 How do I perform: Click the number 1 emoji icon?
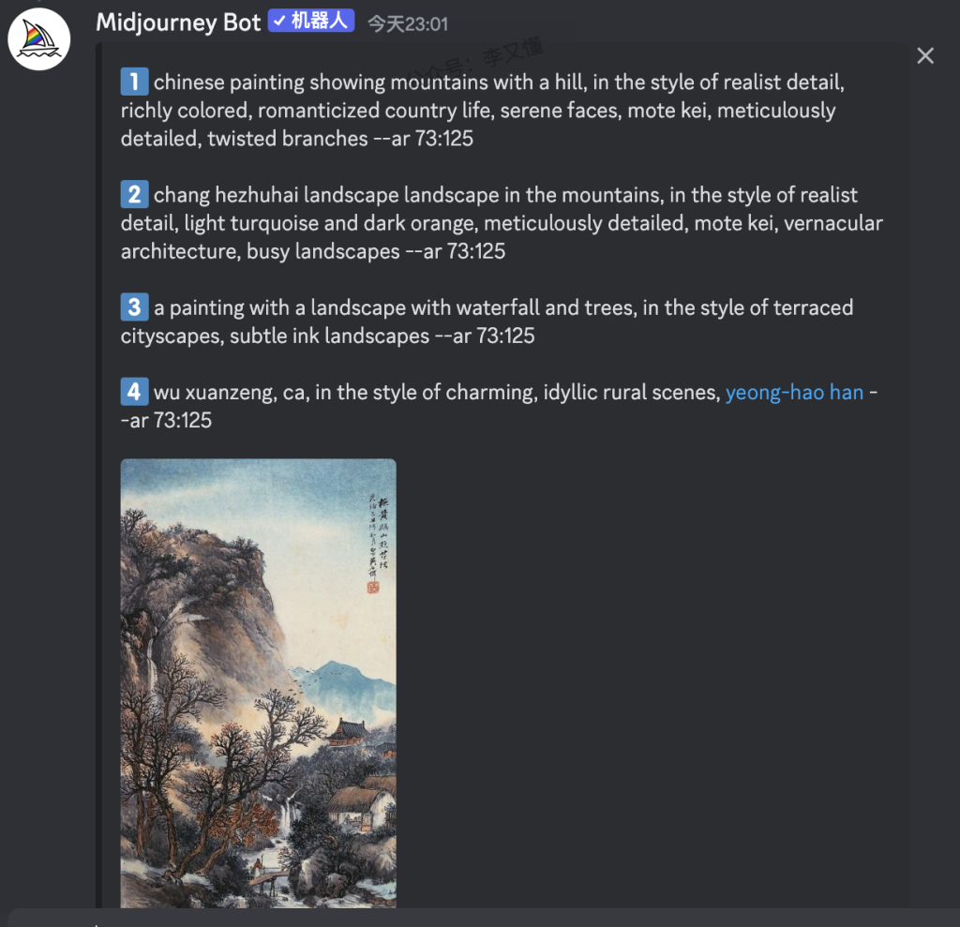click(134, 82)
